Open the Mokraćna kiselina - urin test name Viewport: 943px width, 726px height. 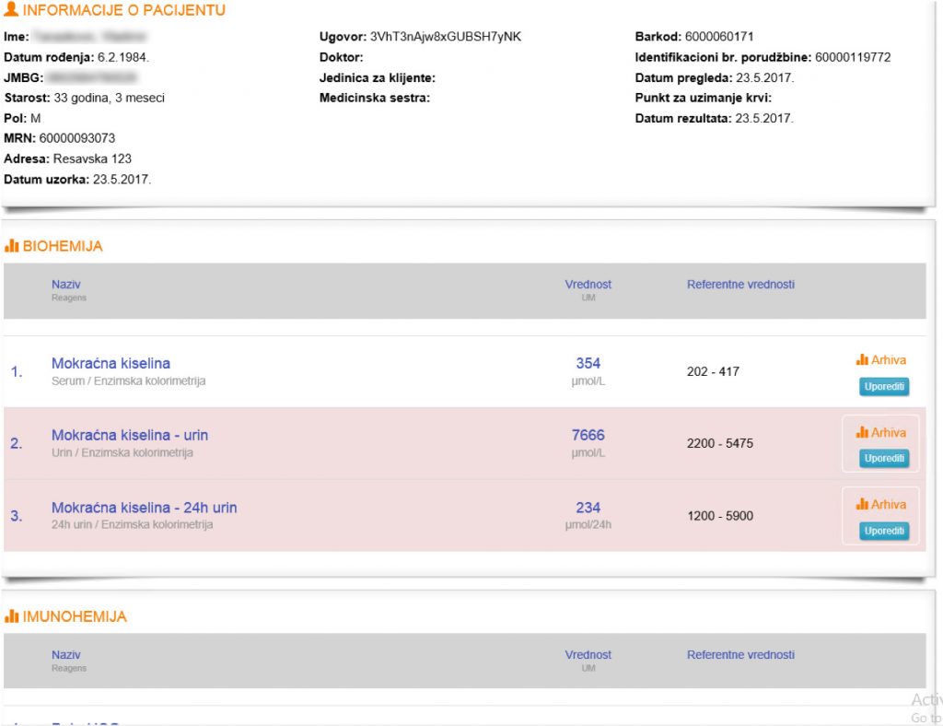tap(136, 435)
